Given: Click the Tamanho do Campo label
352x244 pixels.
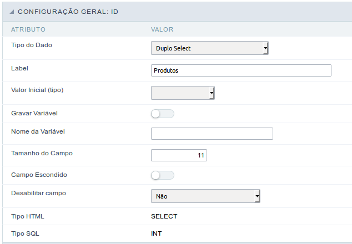Looking at the screenshot, I should (x=42, y=153).
